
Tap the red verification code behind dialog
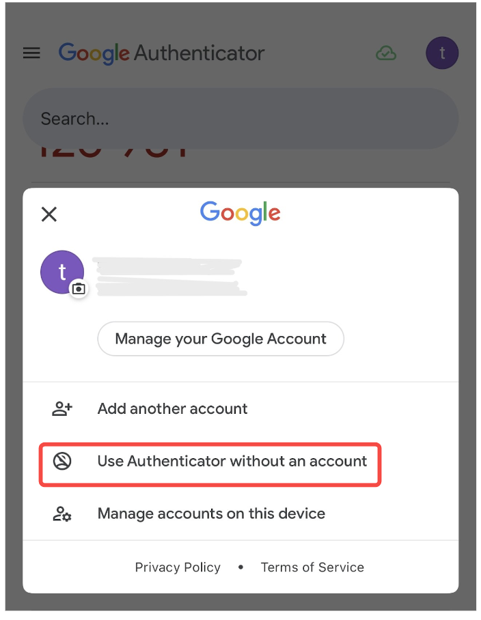click(x=113, y=152)
